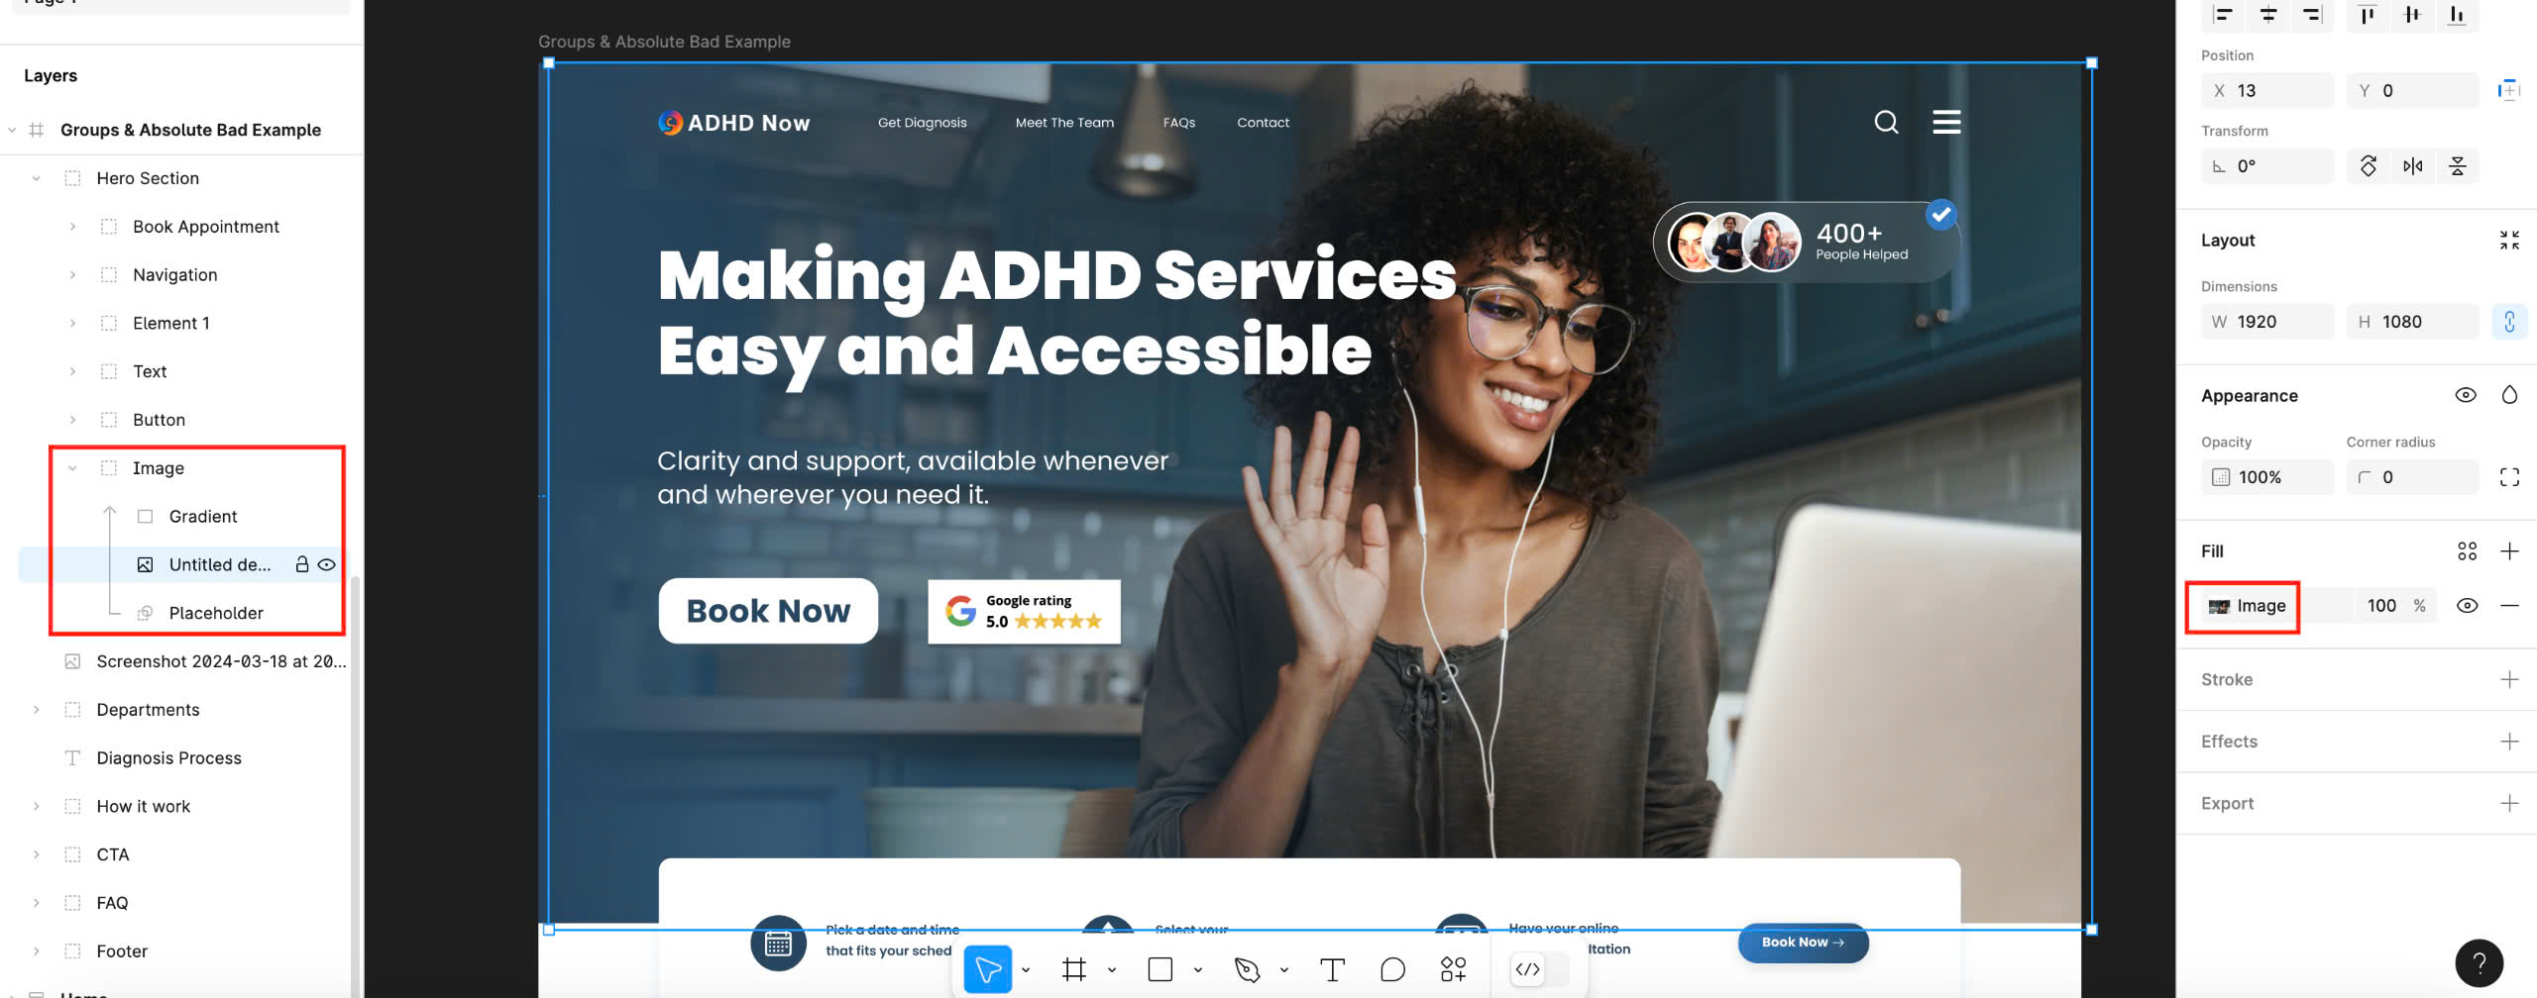Align vertical centers icon
This screenshot has width=2537, height=998.
2411,15
